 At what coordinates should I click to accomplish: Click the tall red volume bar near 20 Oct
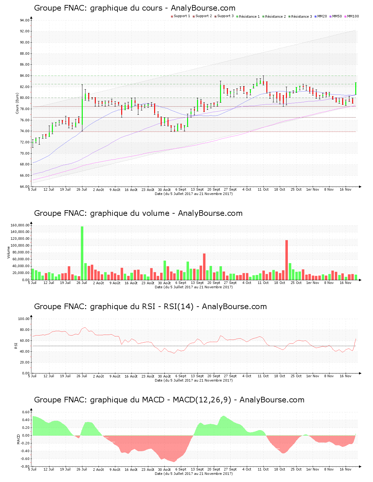tap(287, 260)
